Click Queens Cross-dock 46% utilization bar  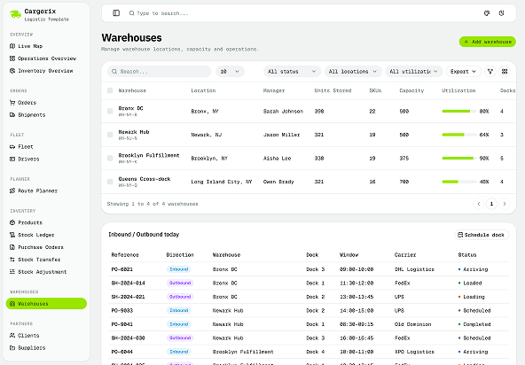459,182
